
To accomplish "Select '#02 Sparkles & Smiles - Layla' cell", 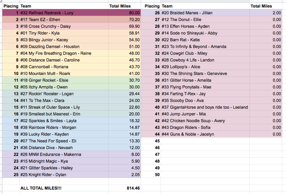I will pos(64,121).
